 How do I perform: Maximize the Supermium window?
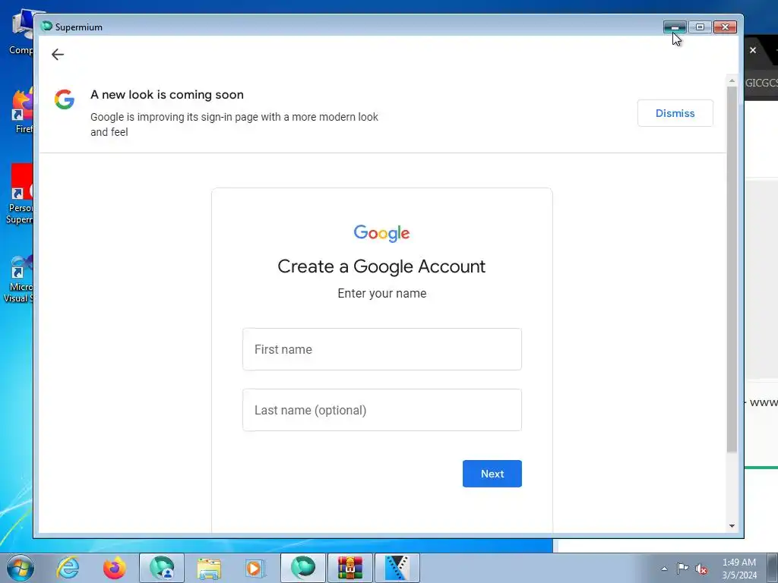click(700, 27)
